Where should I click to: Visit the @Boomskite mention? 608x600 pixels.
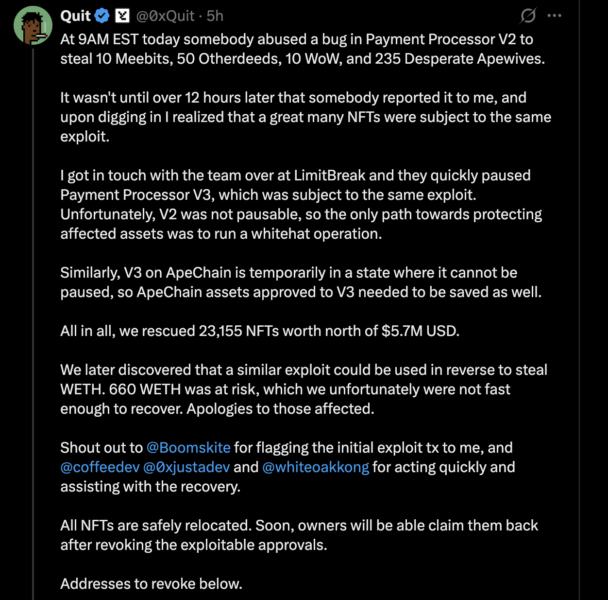pos(188,447)
